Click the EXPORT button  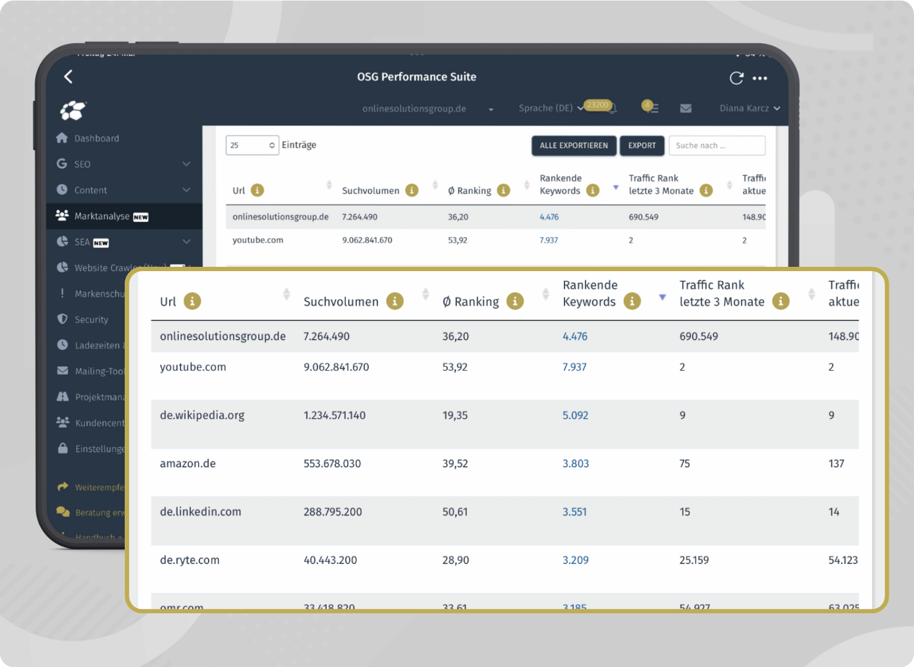(x=642, y=146)
